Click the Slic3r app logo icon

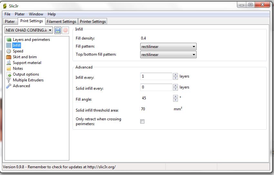[5, 6]
